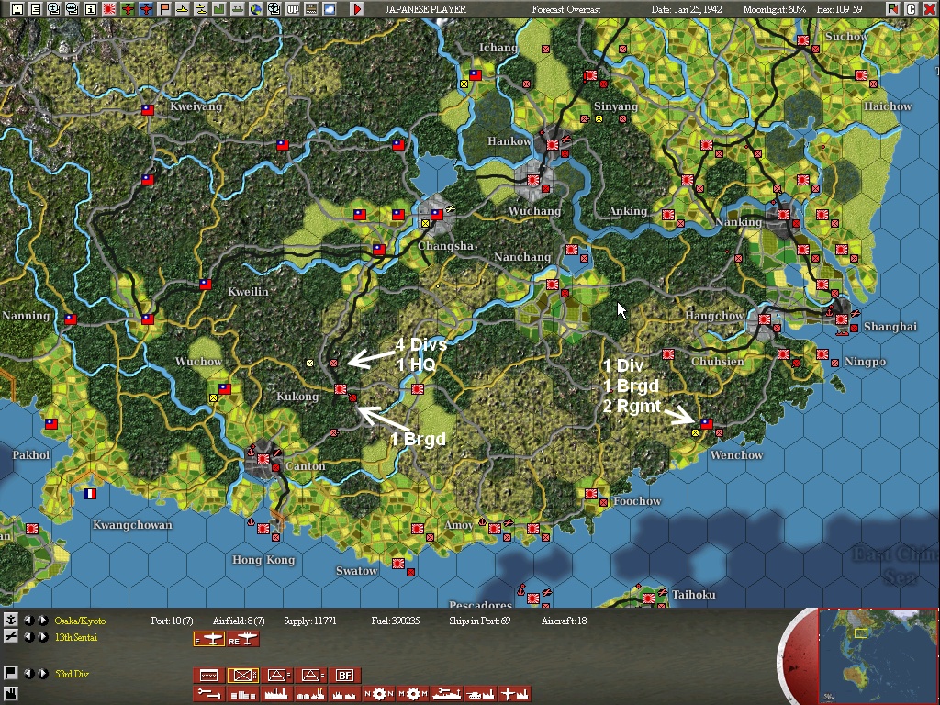Click the world minimap thumbnail
Viewport: 940px width, 705px height.
878,656
